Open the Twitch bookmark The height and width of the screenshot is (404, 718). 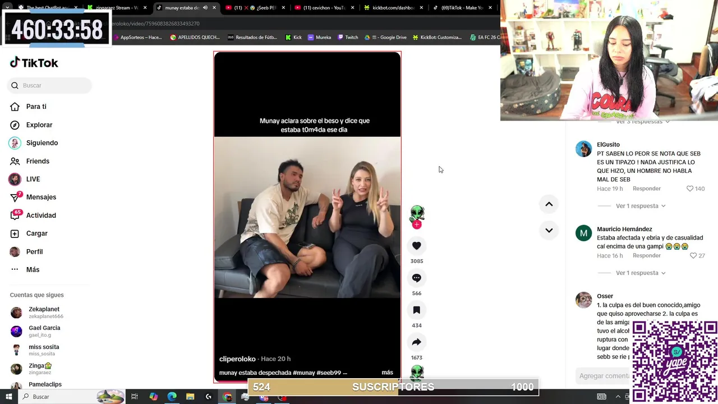[x=348, y=37]
